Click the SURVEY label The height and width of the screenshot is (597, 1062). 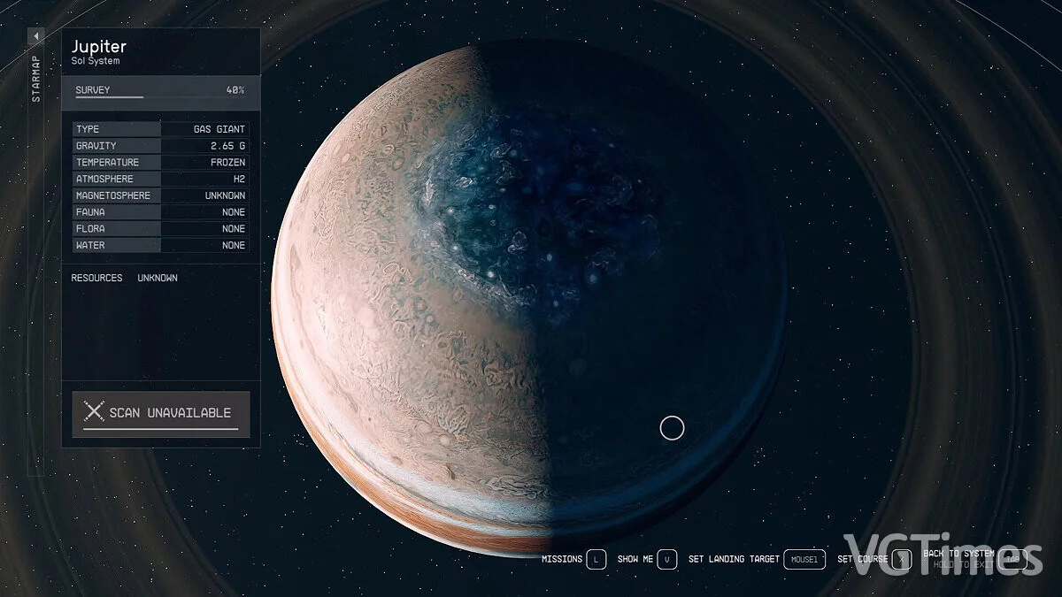93,90
